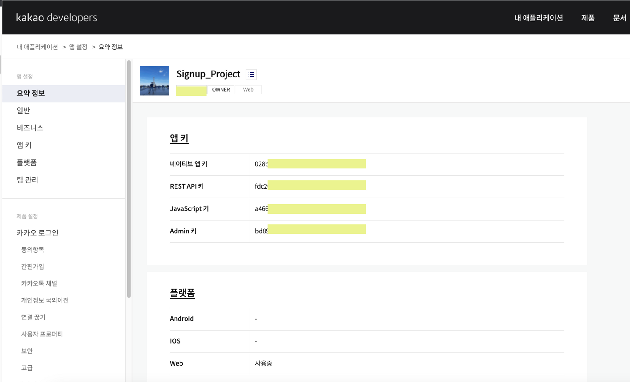
Task: Open 내 애플리케이션 in top navigation
Action: (539, 18)
